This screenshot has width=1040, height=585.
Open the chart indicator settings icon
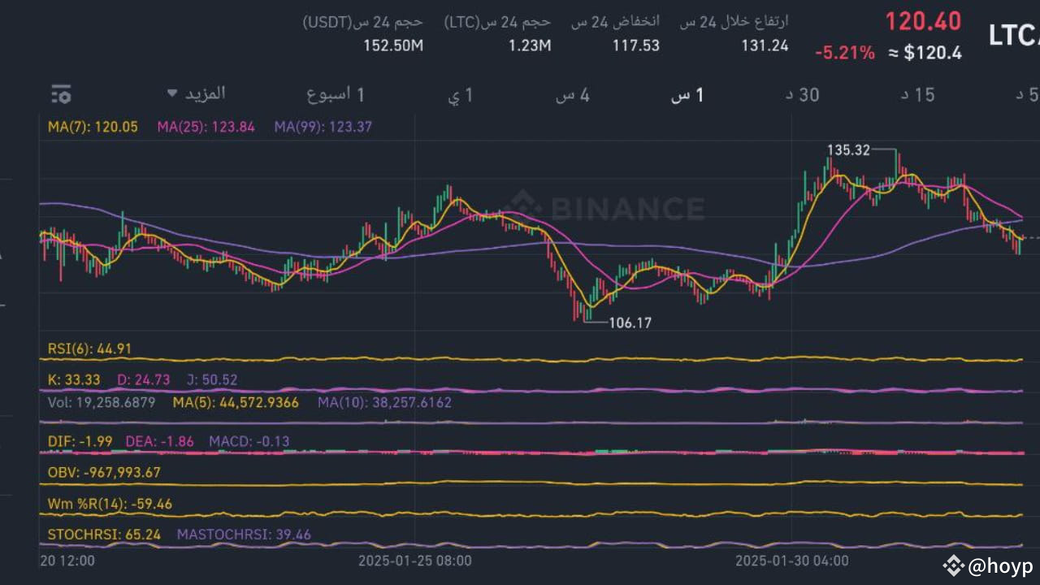click(61, 94)
